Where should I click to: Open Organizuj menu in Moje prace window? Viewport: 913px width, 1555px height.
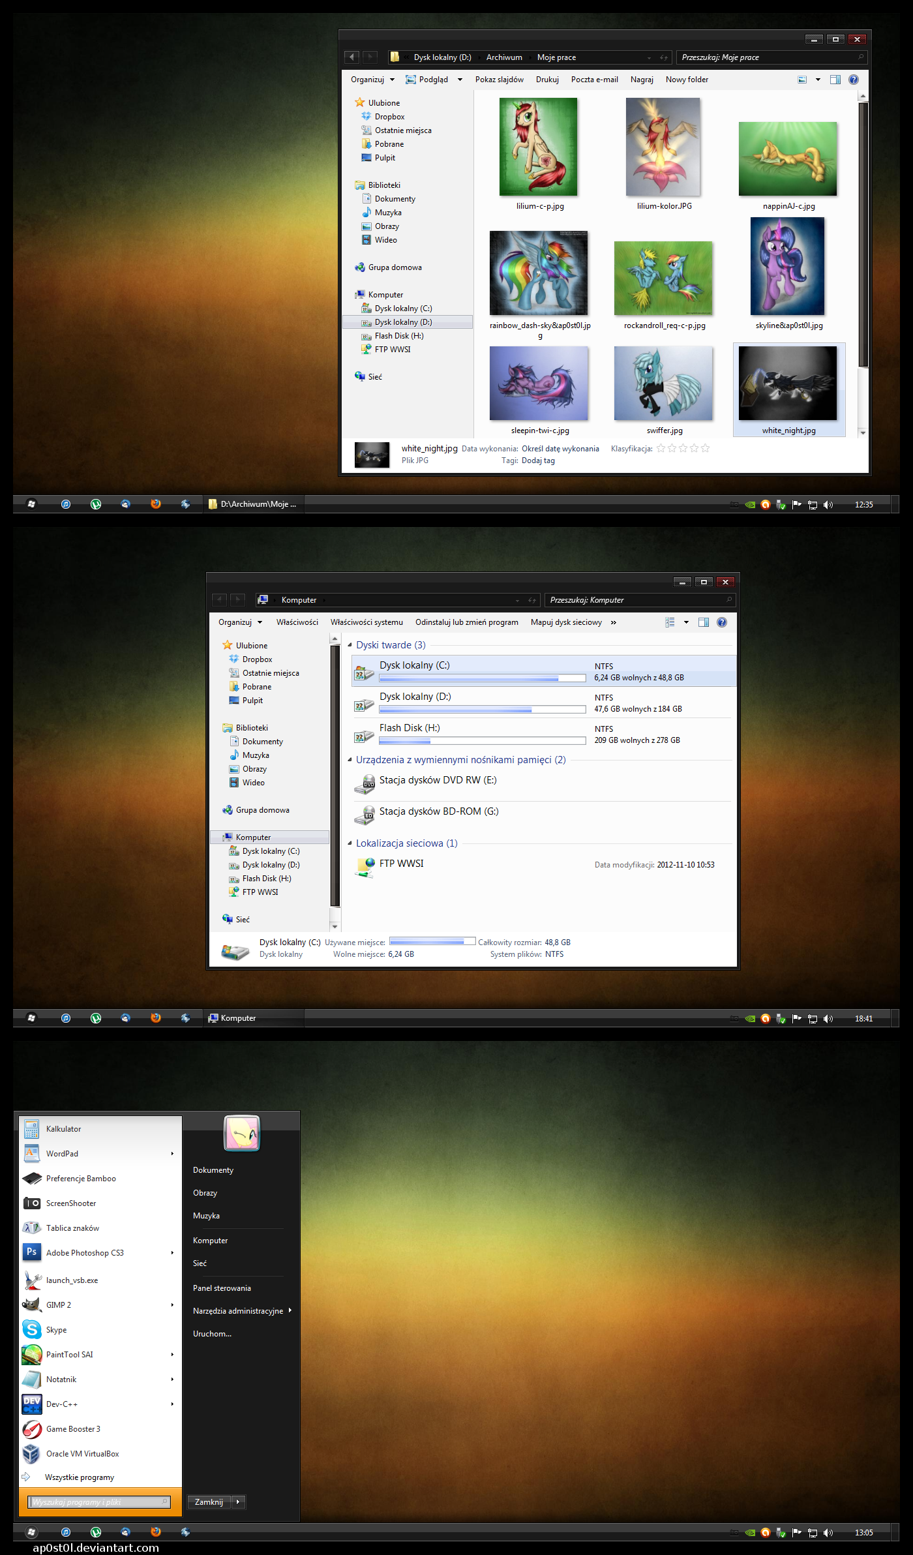tap(372, 80)
